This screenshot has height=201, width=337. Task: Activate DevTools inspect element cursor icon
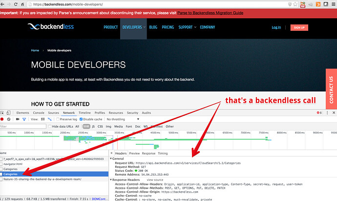[x=2, y=113]
